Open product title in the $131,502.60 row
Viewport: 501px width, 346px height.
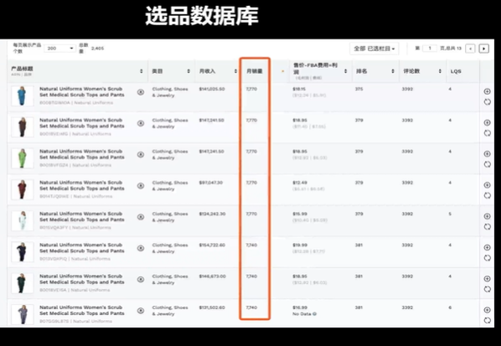(x=82, y=310)
